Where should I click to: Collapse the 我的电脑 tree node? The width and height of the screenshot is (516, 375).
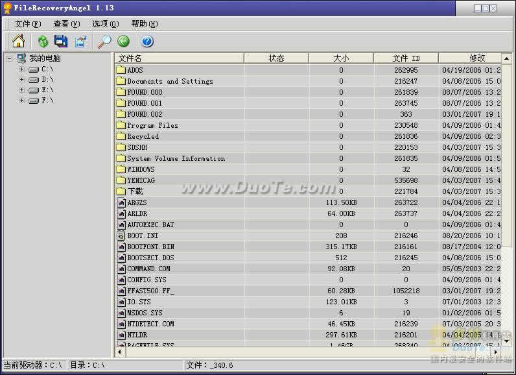[x=10, y=59]
